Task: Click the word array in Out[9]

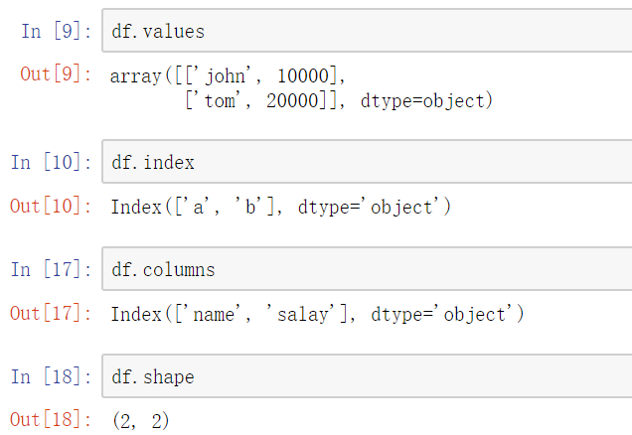Action: (x=137, y=75)
